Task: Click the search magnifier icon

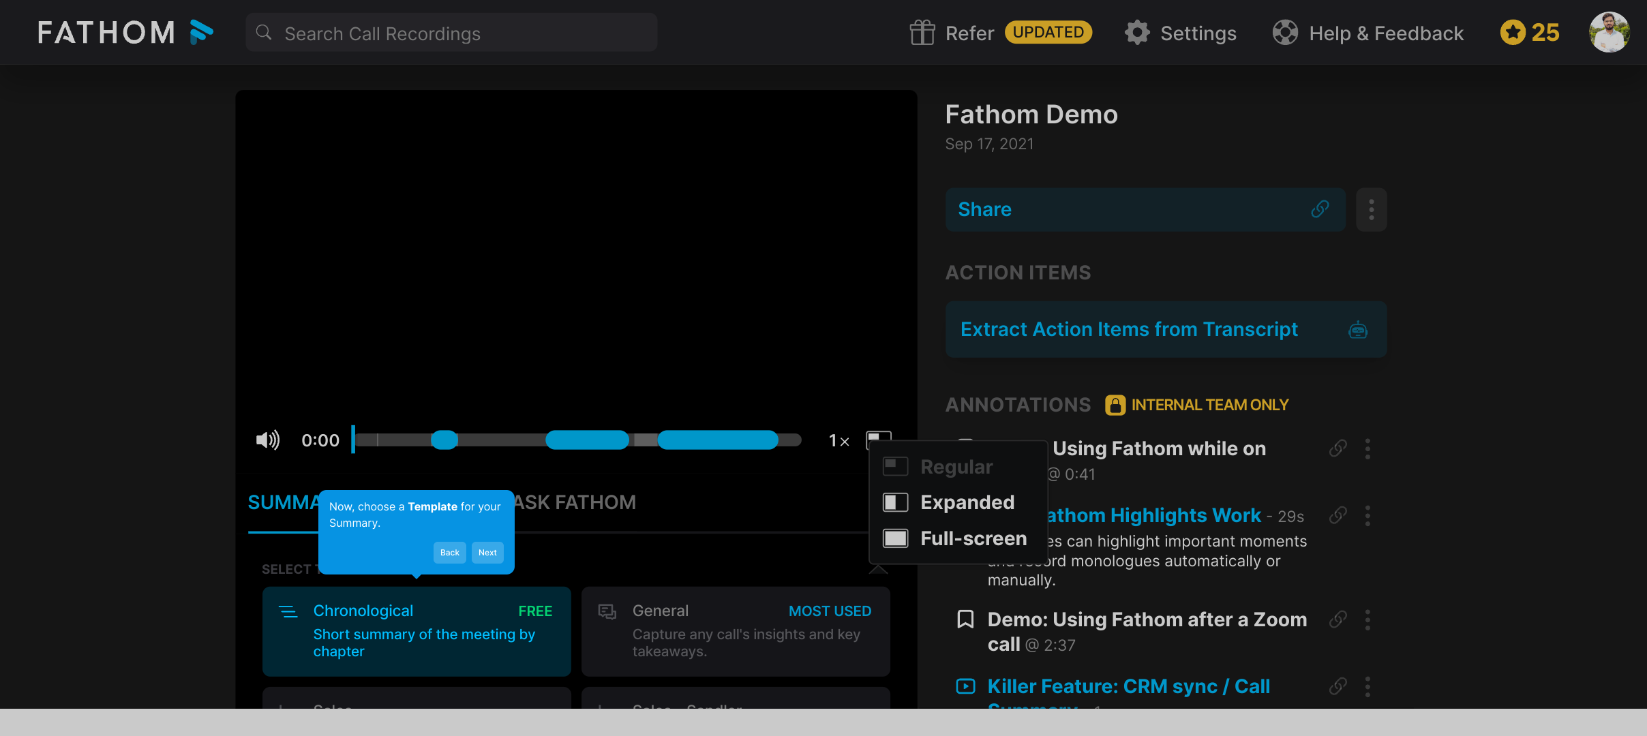Action: [x=264, y=33]
